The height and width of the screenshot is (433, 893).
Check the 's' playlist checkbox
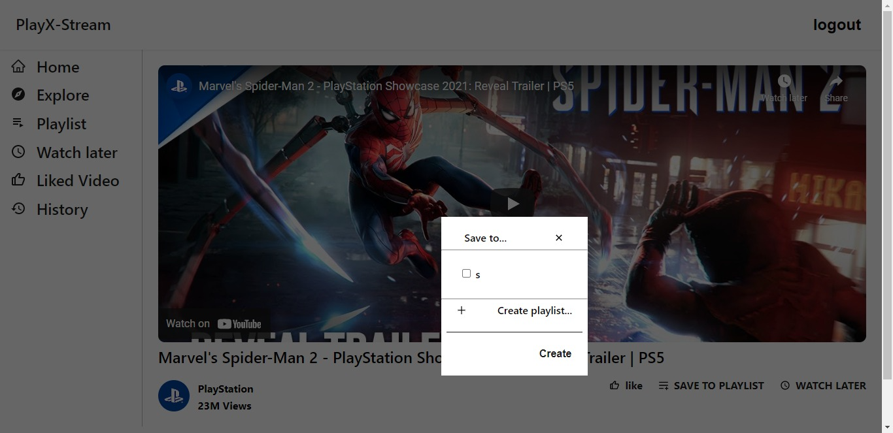[x=466, y=273]
